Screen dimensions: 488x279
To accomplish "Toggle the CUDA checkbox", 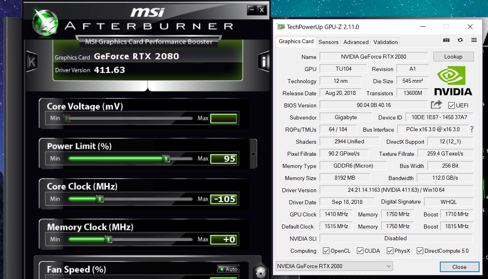I will pyautogui.click(x=360, y=251).
